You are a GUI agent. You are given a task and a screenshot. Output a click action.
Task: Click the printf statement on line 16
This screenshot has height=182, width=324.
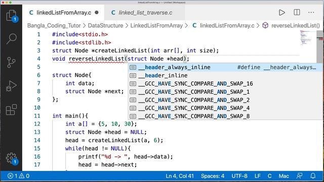coord(126,157)
